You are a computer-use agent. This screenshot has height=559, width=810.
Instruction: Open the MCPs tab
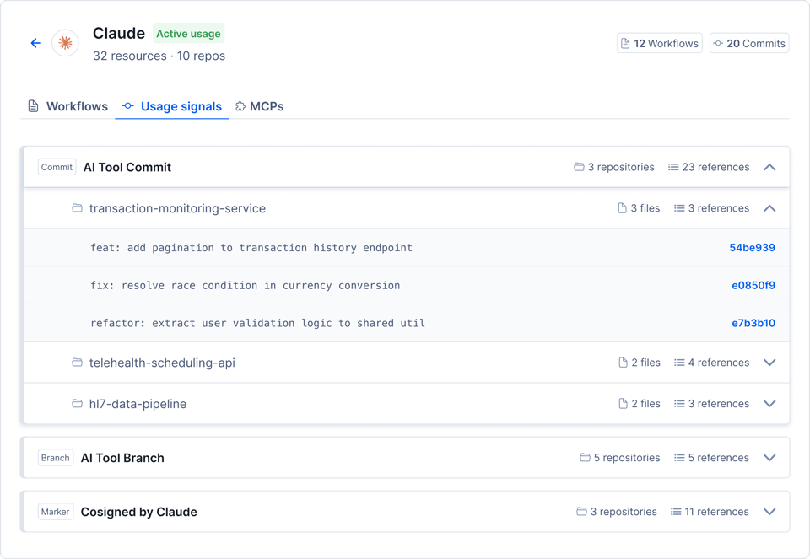pyautogui.click(x=259, y=106)
